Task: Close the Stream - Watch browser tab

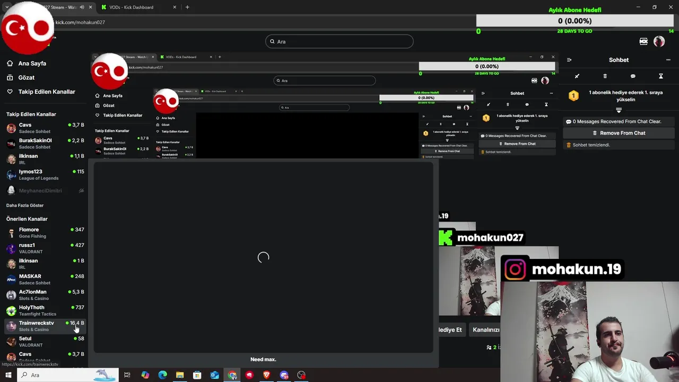Action: pos(90,7)
